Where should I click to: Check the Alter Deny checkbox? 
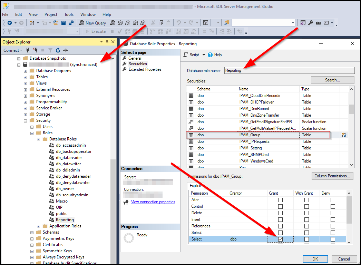click(333, 200)
